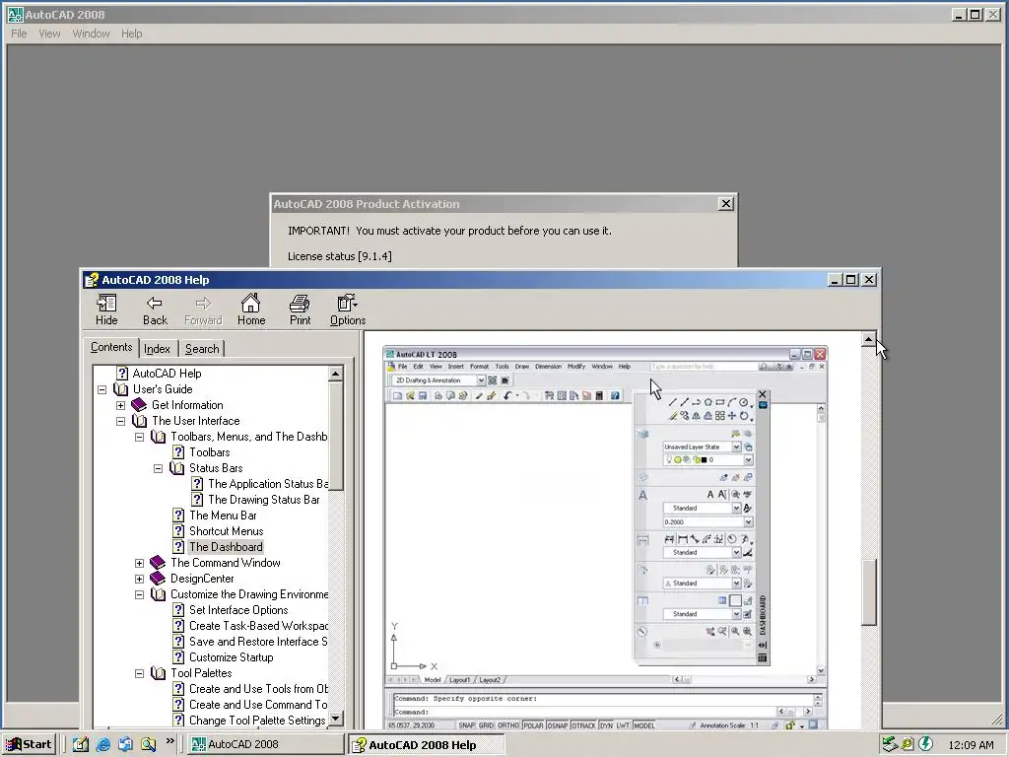The width and height of the screenshot is (1009, 757).
Task: Collapse The User Interface node
Action: pos(120,421)
